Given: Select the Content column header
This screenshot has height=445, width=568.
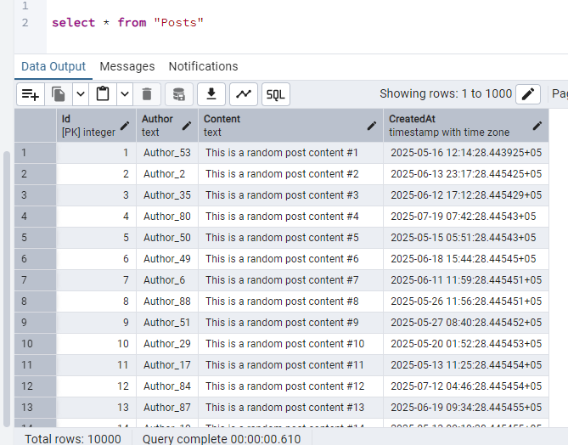Looking at the screenshot, I should pyautogui.click(x=291, y=126).
